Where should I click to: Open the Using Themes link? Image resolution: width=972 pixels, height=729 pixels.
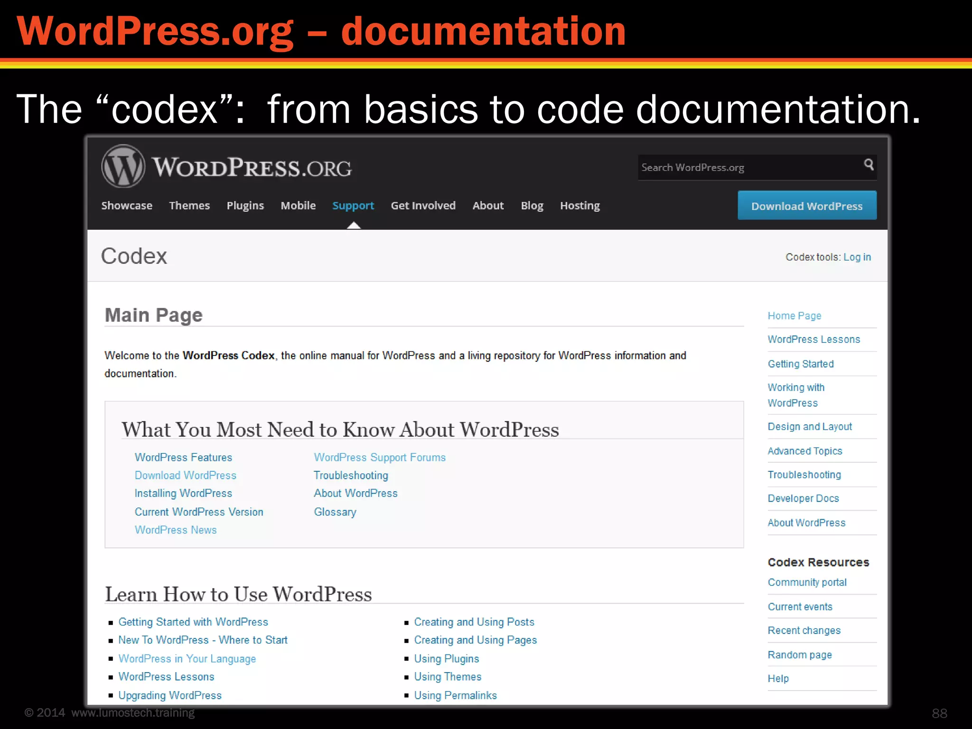tap(448, 676)
